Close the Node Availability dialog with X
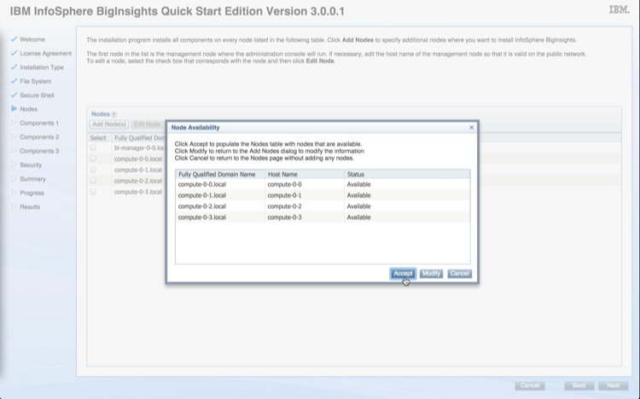Screen dimensions: 640x399 click(x=471, y=127)
